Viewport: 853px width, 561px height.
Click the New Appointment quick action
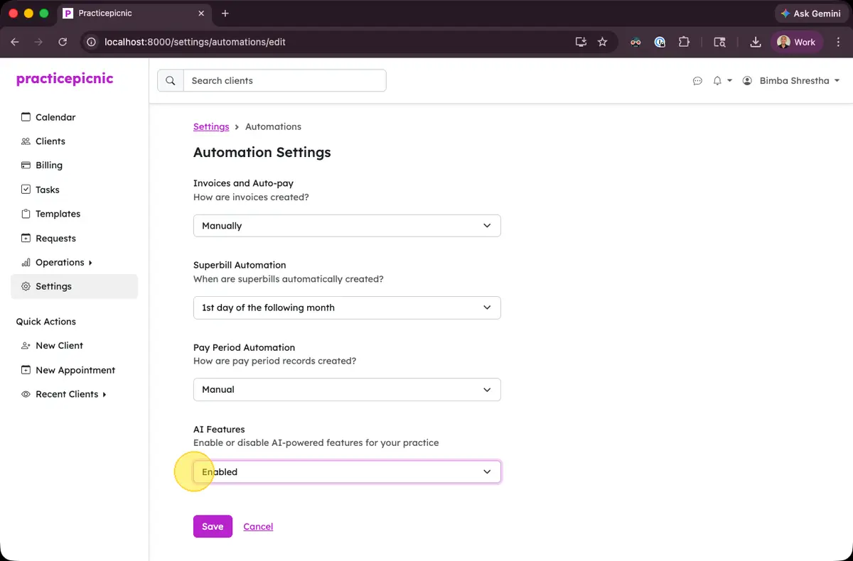[75, 369]
